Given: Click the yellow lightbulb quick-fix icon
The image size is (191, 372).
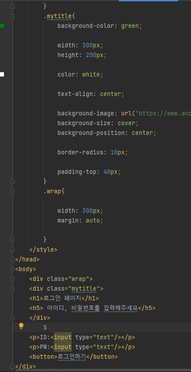Looking at the screenshot, I should click(21, 326).
